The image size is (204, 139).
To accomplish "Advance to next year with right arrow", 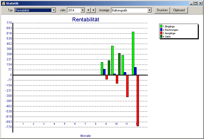I will coord(93,10).
